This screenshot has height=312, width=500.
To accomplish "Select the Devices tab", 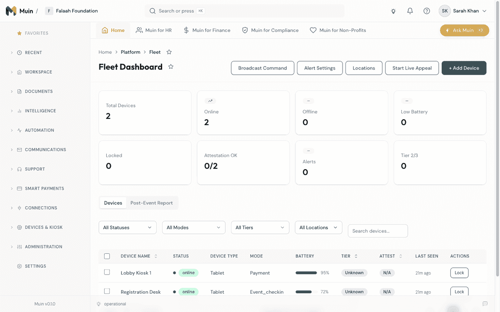I will pos(113,203).
